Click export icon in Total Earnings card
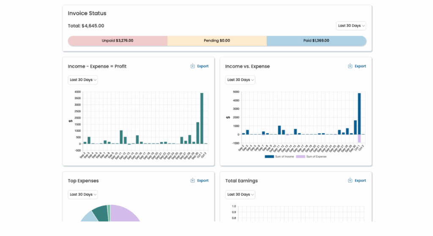 tap(350, 181)
